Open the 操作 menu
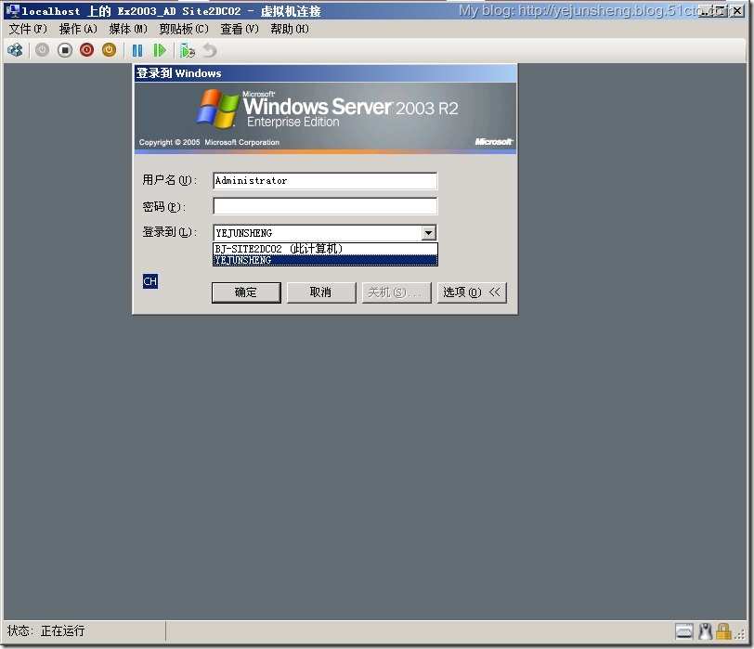The height and width of the screenshot is (649, 754). [78, 29]
